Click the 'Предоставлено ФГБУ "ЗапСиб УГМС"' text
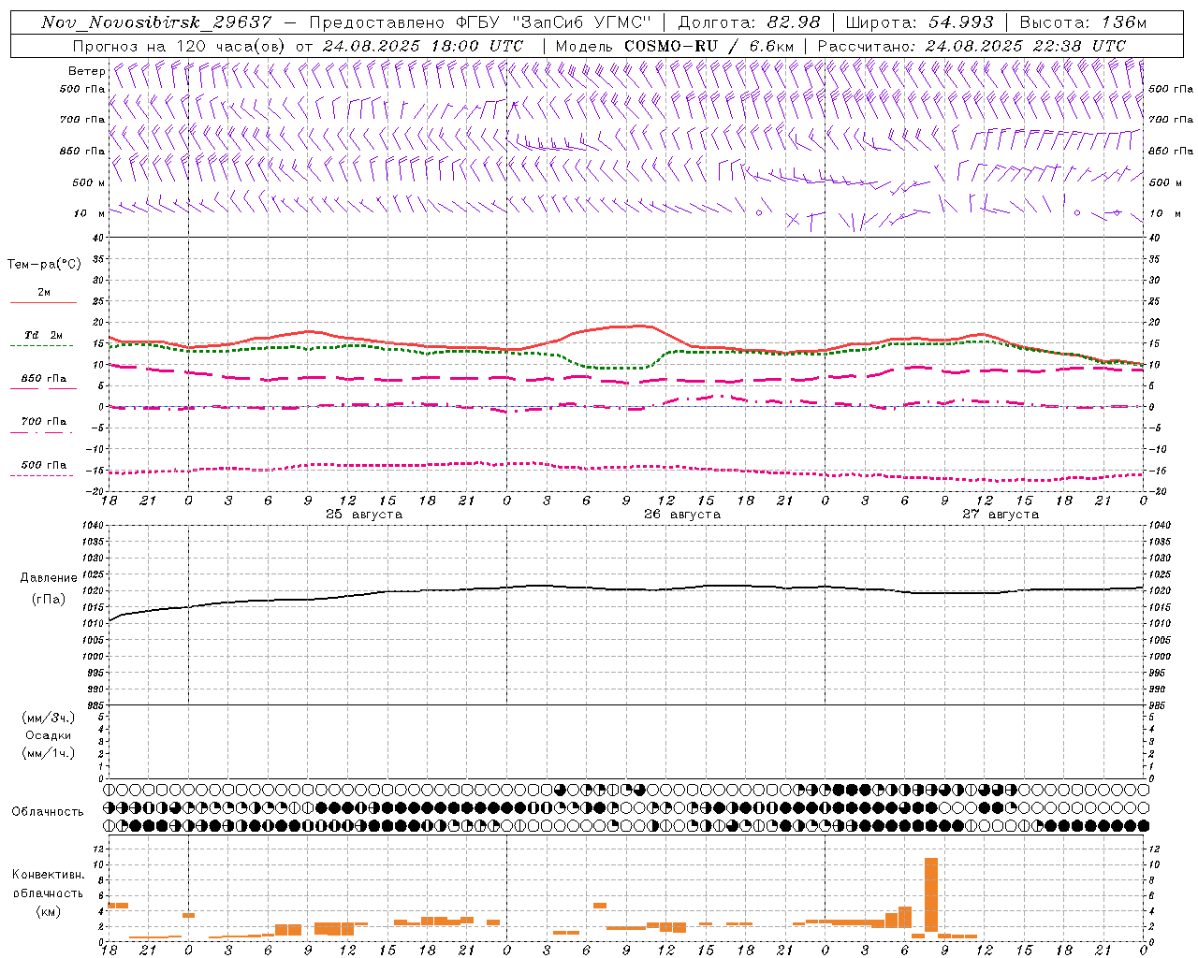This screenshot has width=1198, height=958. pos(479,22)
